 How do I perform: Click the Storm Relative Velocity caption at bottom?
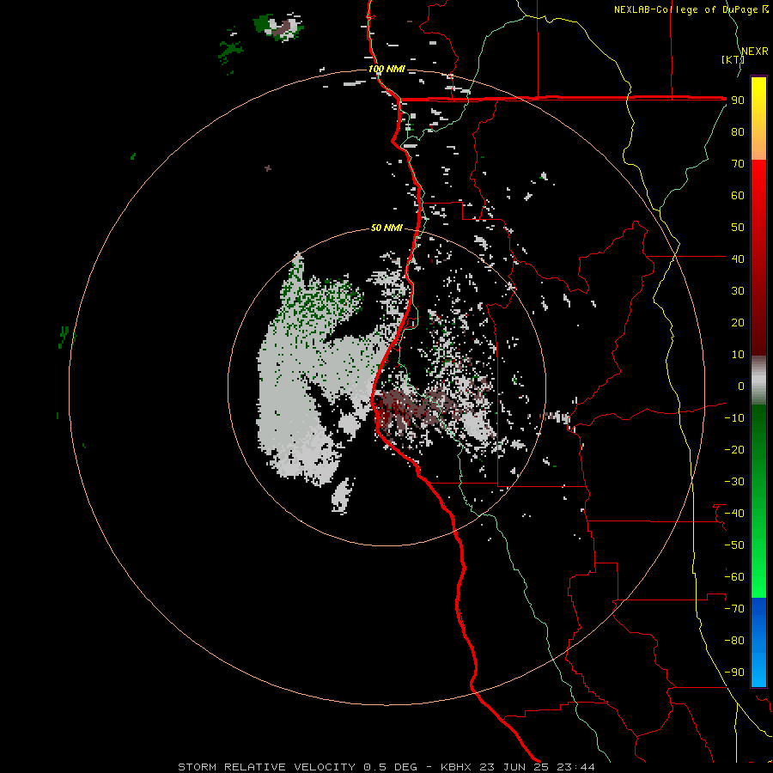[386, 767]
